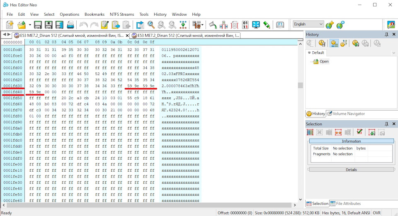Toggle the highlighted history list view icon
The height and width of the screenshot is (216, 398).
click(x=334, y=43)
